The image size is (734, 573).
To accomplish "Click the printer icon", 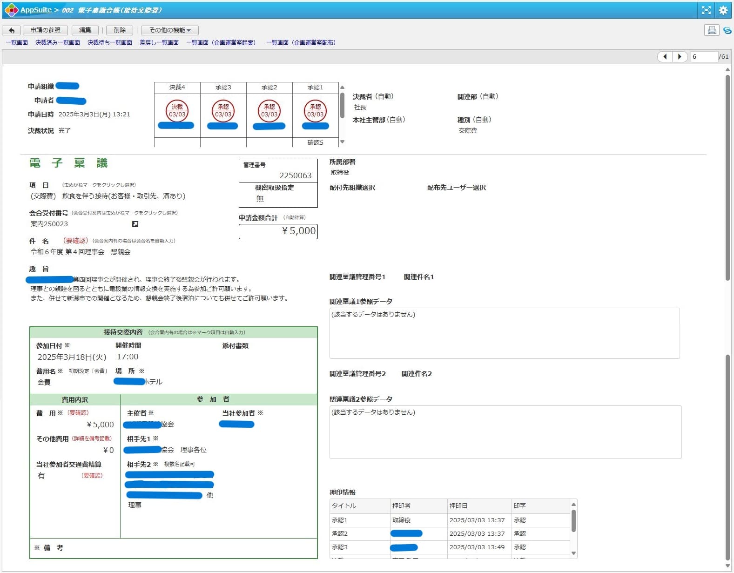I will [711, 30].
